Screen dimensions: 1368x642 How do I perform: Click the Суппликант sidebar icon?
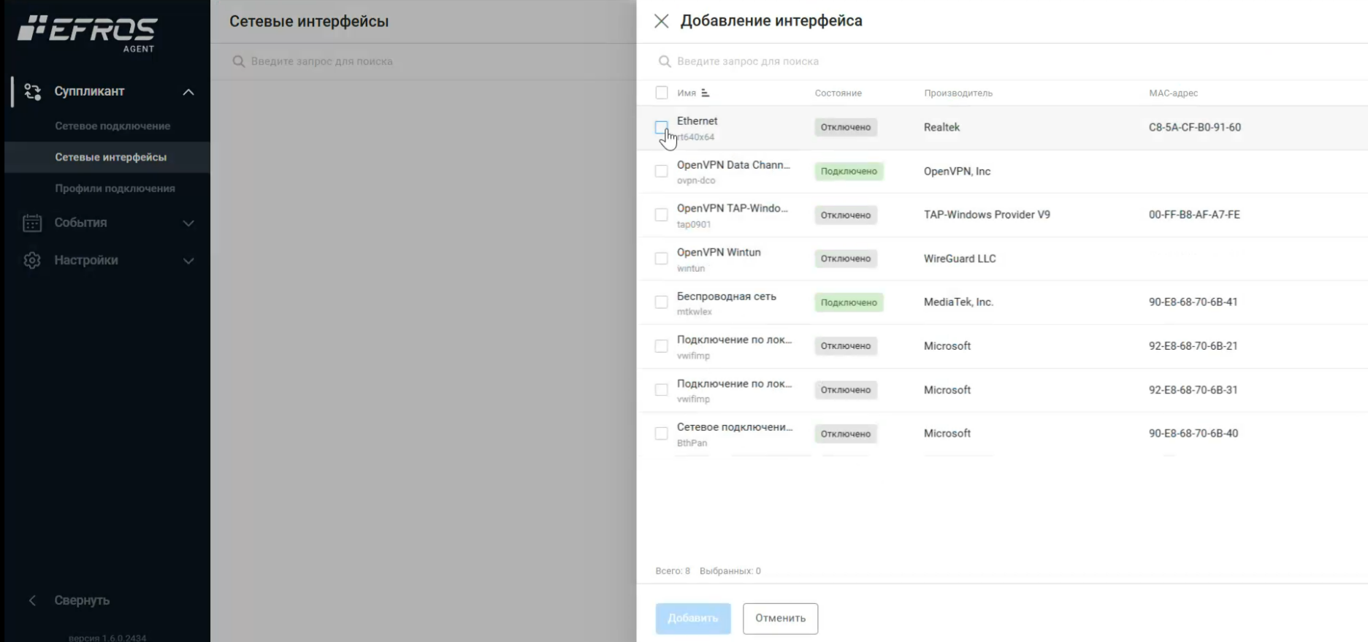32,91
